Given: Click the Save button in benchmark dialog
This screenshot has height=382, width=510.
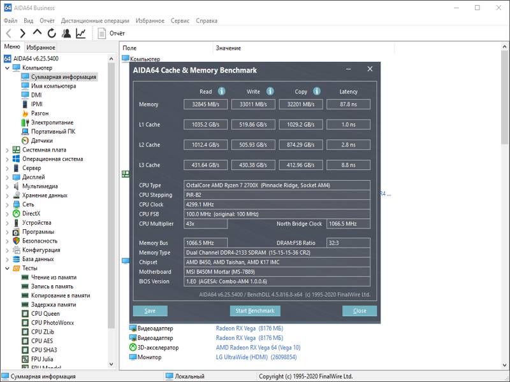Looking at the screenshot, I should click(150, 311).
